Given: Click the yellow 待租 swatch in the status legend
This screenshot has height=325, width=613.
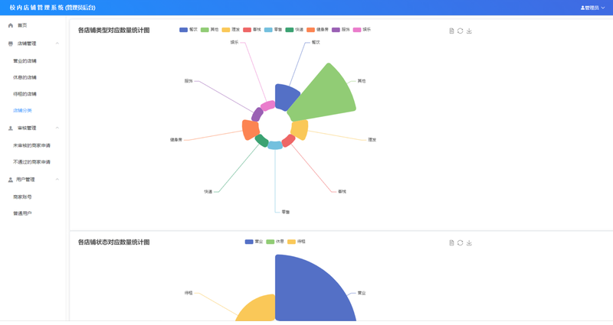Looking at the screenshot, I should [x=291, y=242].
